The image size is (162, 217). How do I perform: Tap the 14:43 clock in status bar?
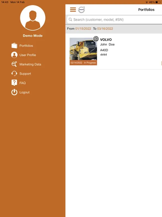(5, 2)
